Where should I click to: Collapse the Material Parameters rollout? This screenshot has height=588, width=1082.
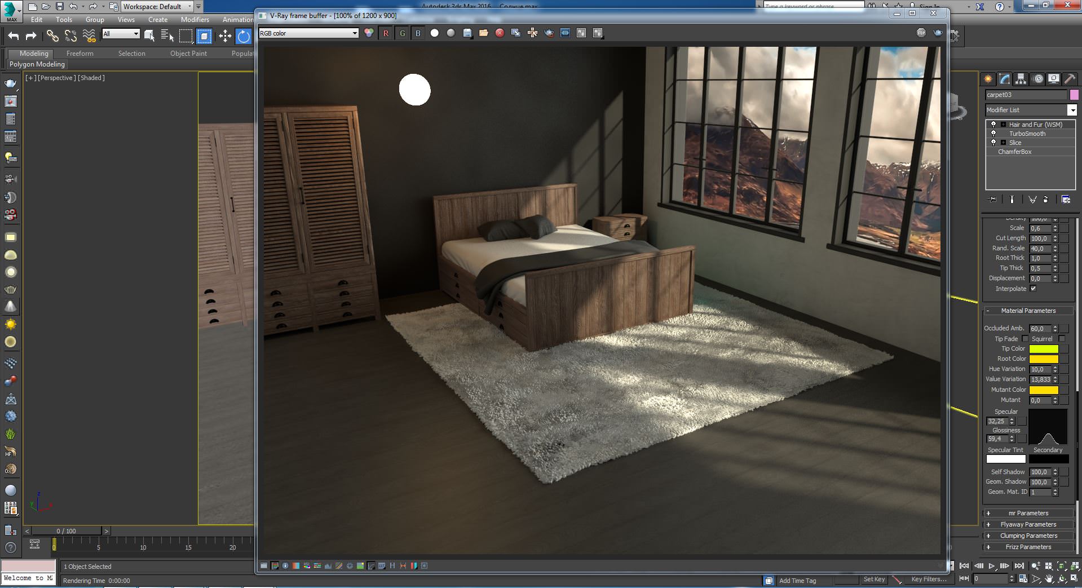(x=1028, y=311)
